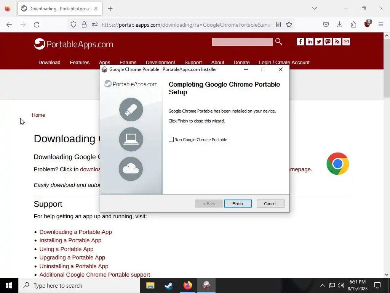Image resolution: width=390 pixels, height=293 pixels.
Task: Select the Downloading PortableApps browser tab
Action: (x=60, y=9)
